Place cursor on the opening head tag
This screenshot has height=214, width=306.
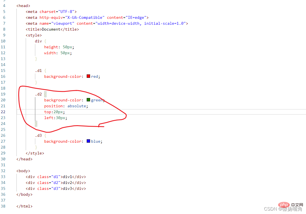pyautogui.click(x=23, y=6)
